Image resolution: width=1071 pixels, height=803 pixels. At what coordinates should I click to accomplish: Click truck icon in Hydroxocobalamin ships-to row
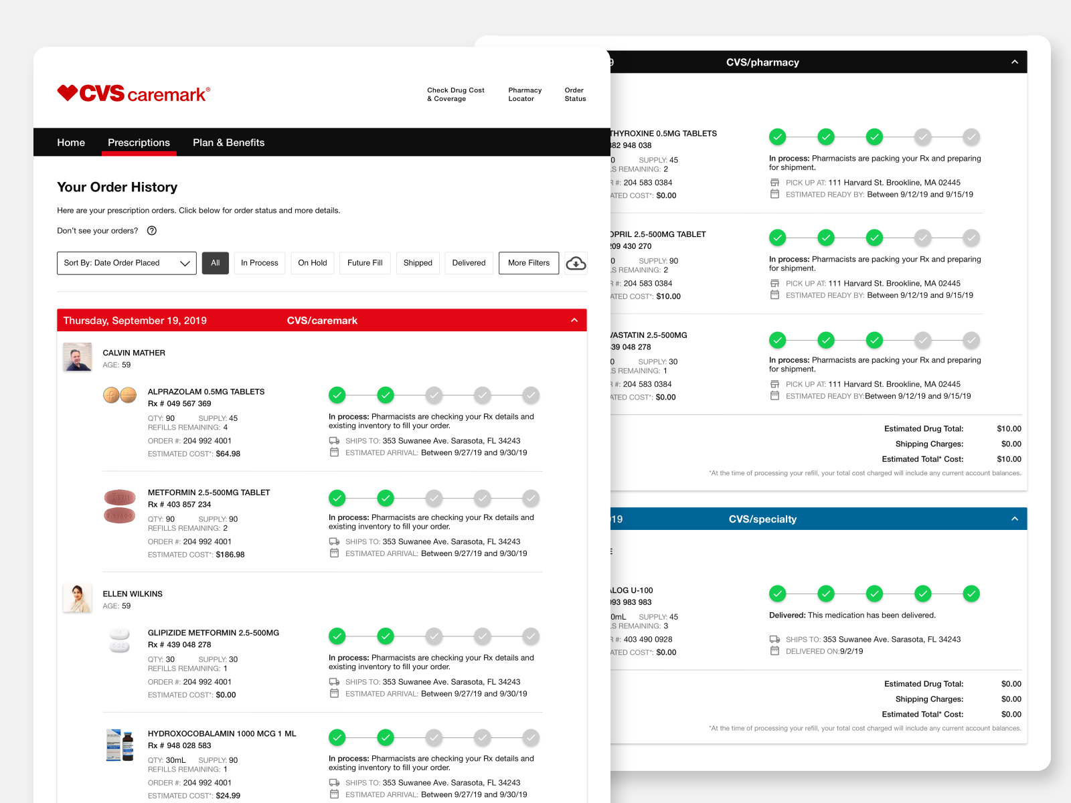coord(334,783)
